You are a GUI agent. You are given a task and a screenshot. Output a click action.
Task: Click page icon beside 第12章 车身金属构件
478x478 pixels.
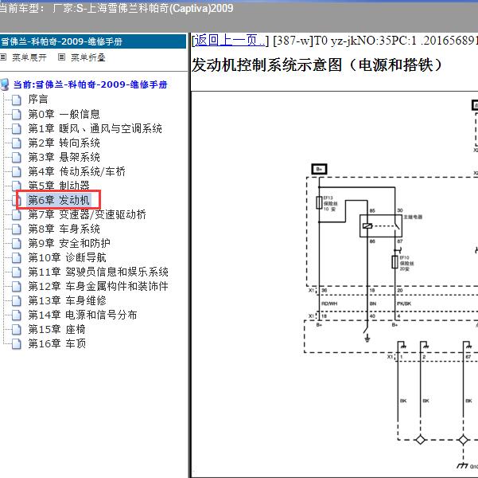pyautogui.click(x=17, y=287)
